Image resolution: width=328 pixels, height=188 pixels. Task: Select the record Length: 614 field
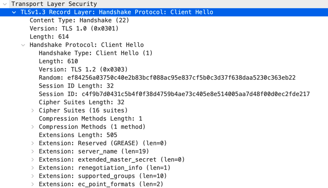coord(164,37)
